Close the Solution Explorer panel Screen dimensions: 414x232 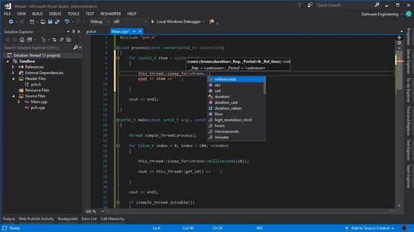pyautogui.click(x=79, y=32)
